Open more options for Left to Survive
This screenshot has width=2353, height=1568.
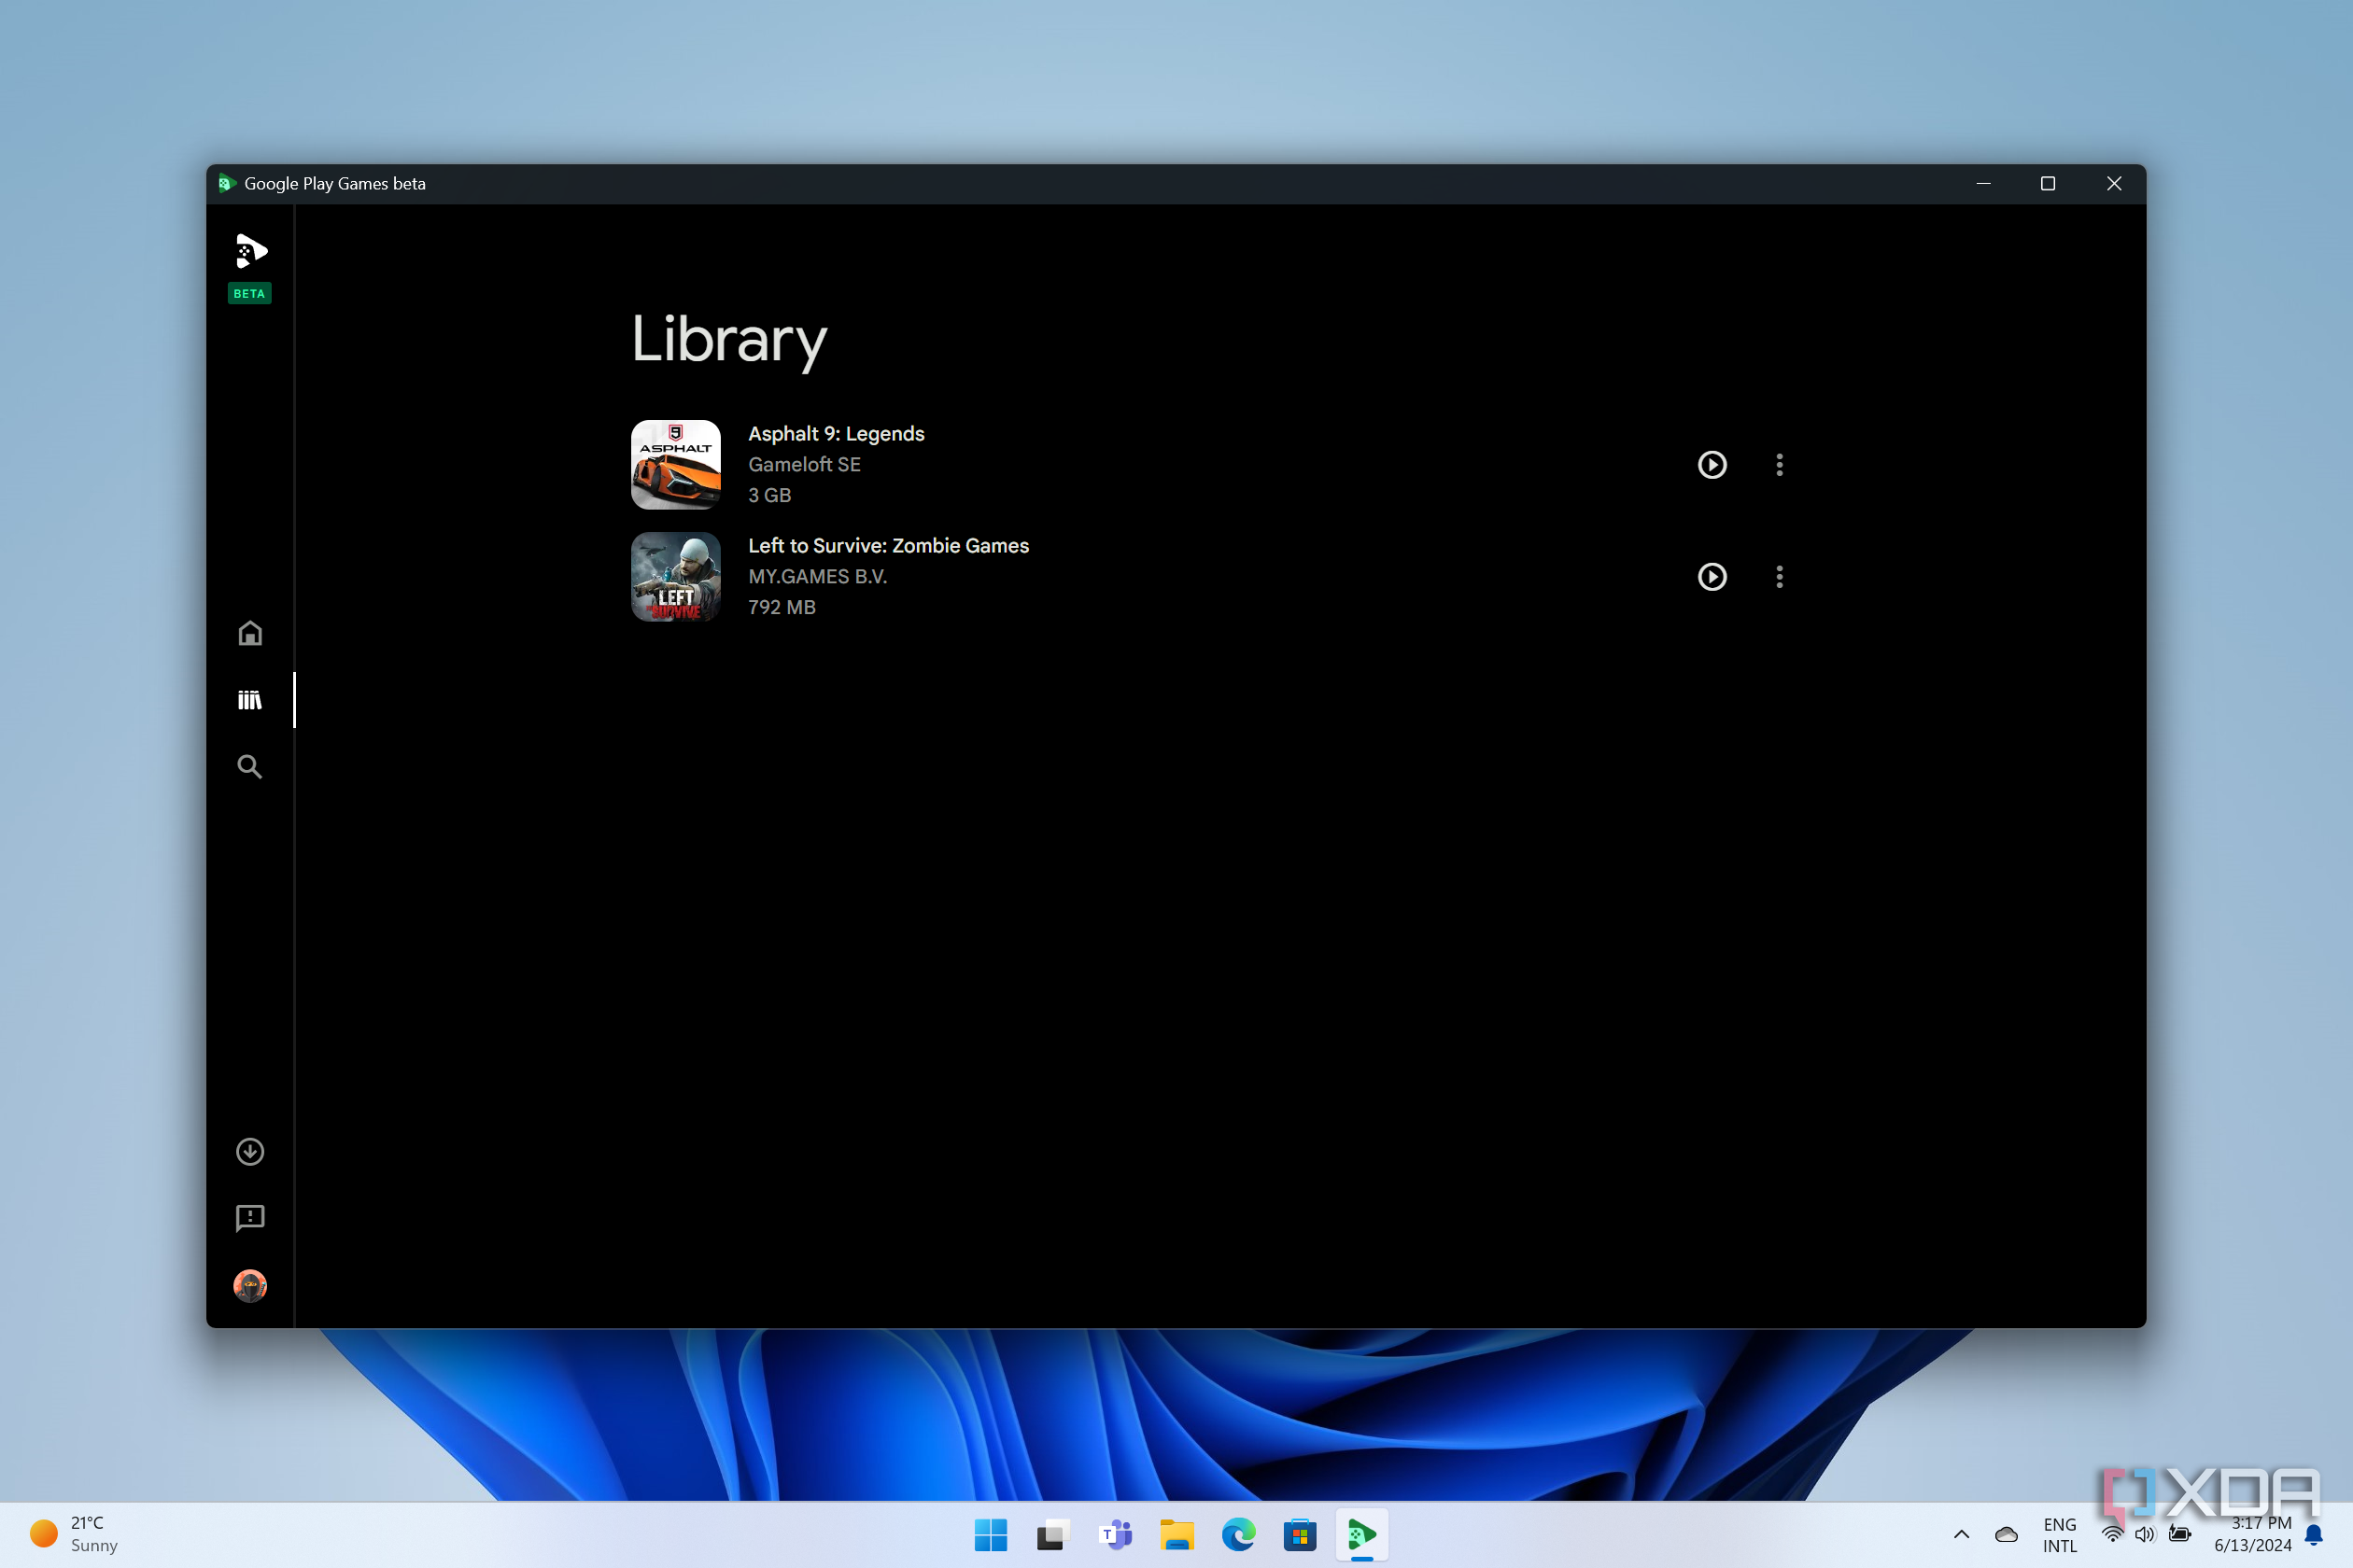point(1780,577)
